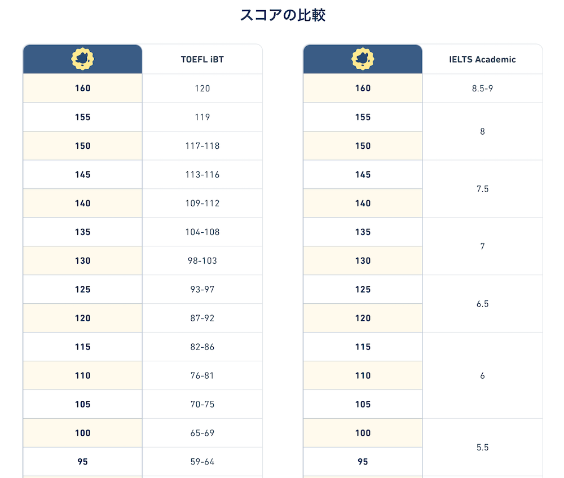
Task: Click the TOEFL range 59-64
Action: point(202,462)
